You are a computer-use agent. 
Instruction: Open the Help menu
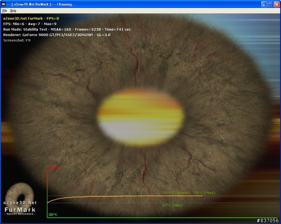(13, 11)
